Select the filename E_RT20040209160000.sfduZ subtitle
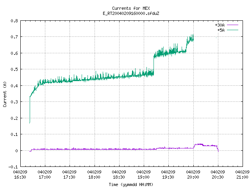The height and width of the screenshot is (188, 250). coord(131,13)
